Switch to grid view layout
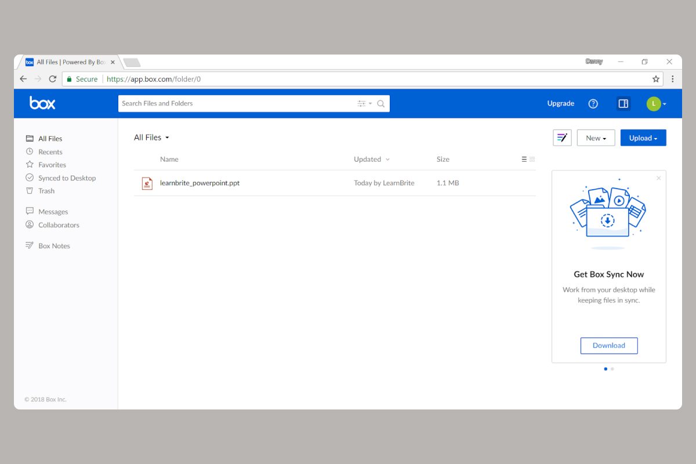 tap(532, 159)
